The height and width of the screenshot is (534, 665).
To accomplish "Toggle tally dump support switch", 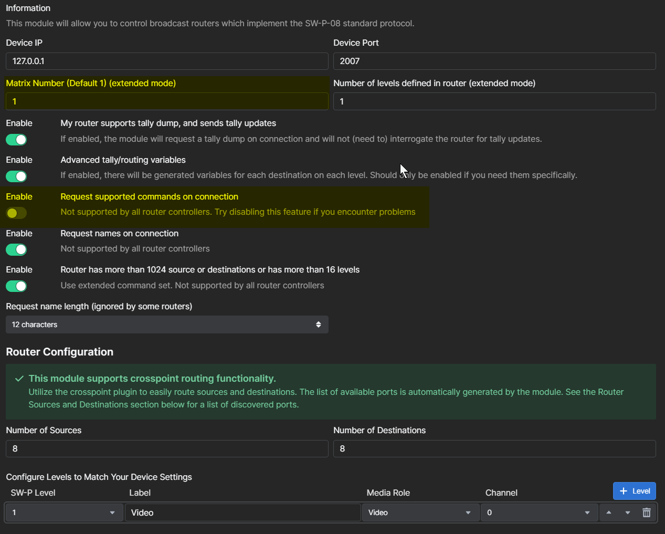I will point(16,140).
